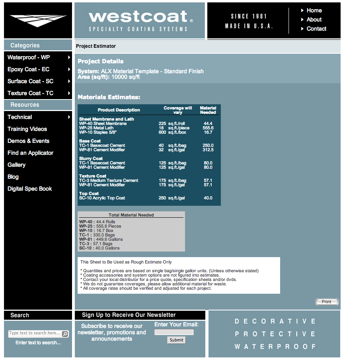The height and width of the screenshot is (359, 343).
Task: Open Find an Applicator
Action: [x=30, y=153]
